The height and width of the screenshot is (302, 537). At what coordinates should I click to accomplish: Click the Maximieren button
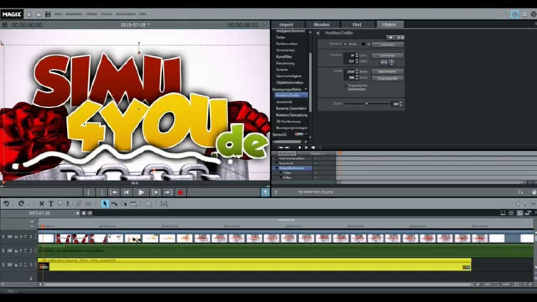387,72
